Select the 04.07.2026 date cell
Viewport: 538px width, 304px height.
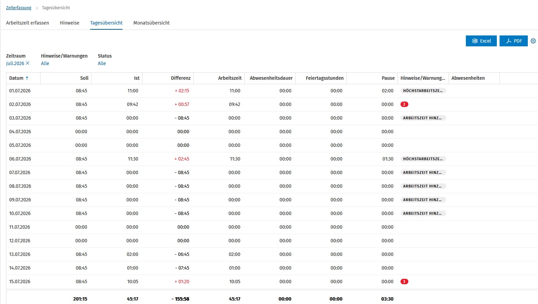coord(20,132)
